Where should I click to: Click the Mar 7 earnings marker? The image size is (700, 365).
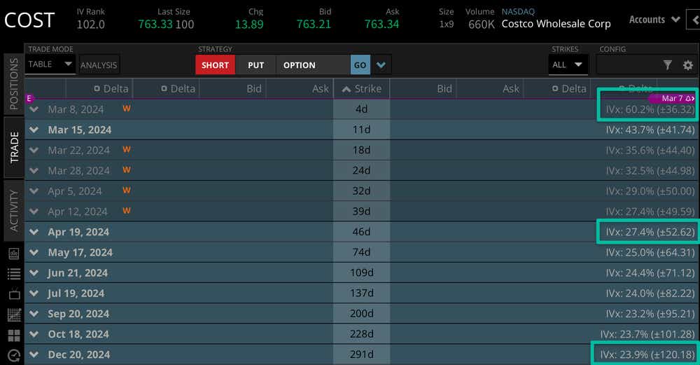pyautogui.click(x=675, y=99)
